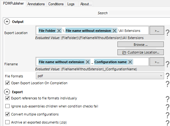Click the Export Location evaluated value text
Image resolution: width=170 pixels, height=126 pixels.
pyautogui.click(x=102, y=38)
